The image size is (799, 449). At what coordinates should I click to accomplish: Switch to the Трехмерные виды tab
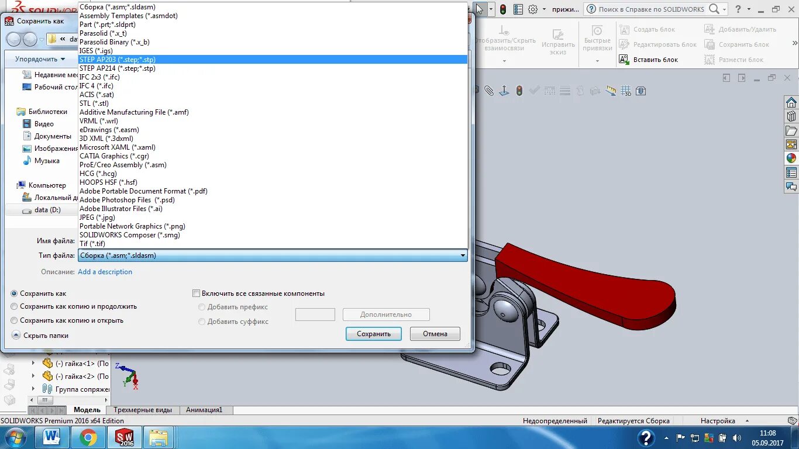[143, 410]
